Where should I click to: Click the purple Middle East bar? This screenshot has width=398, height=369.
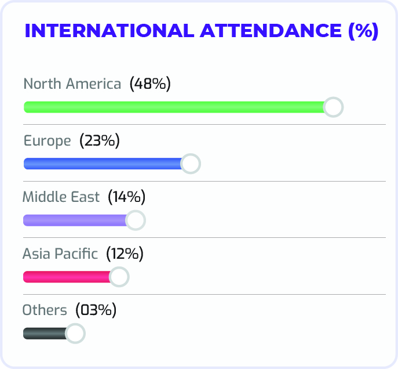click(x=75, y=220)
